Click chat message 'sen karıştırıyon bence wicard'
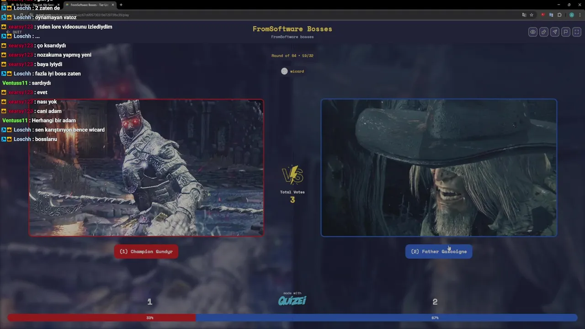This screenshot has height=329, width=585. [70, 130]
